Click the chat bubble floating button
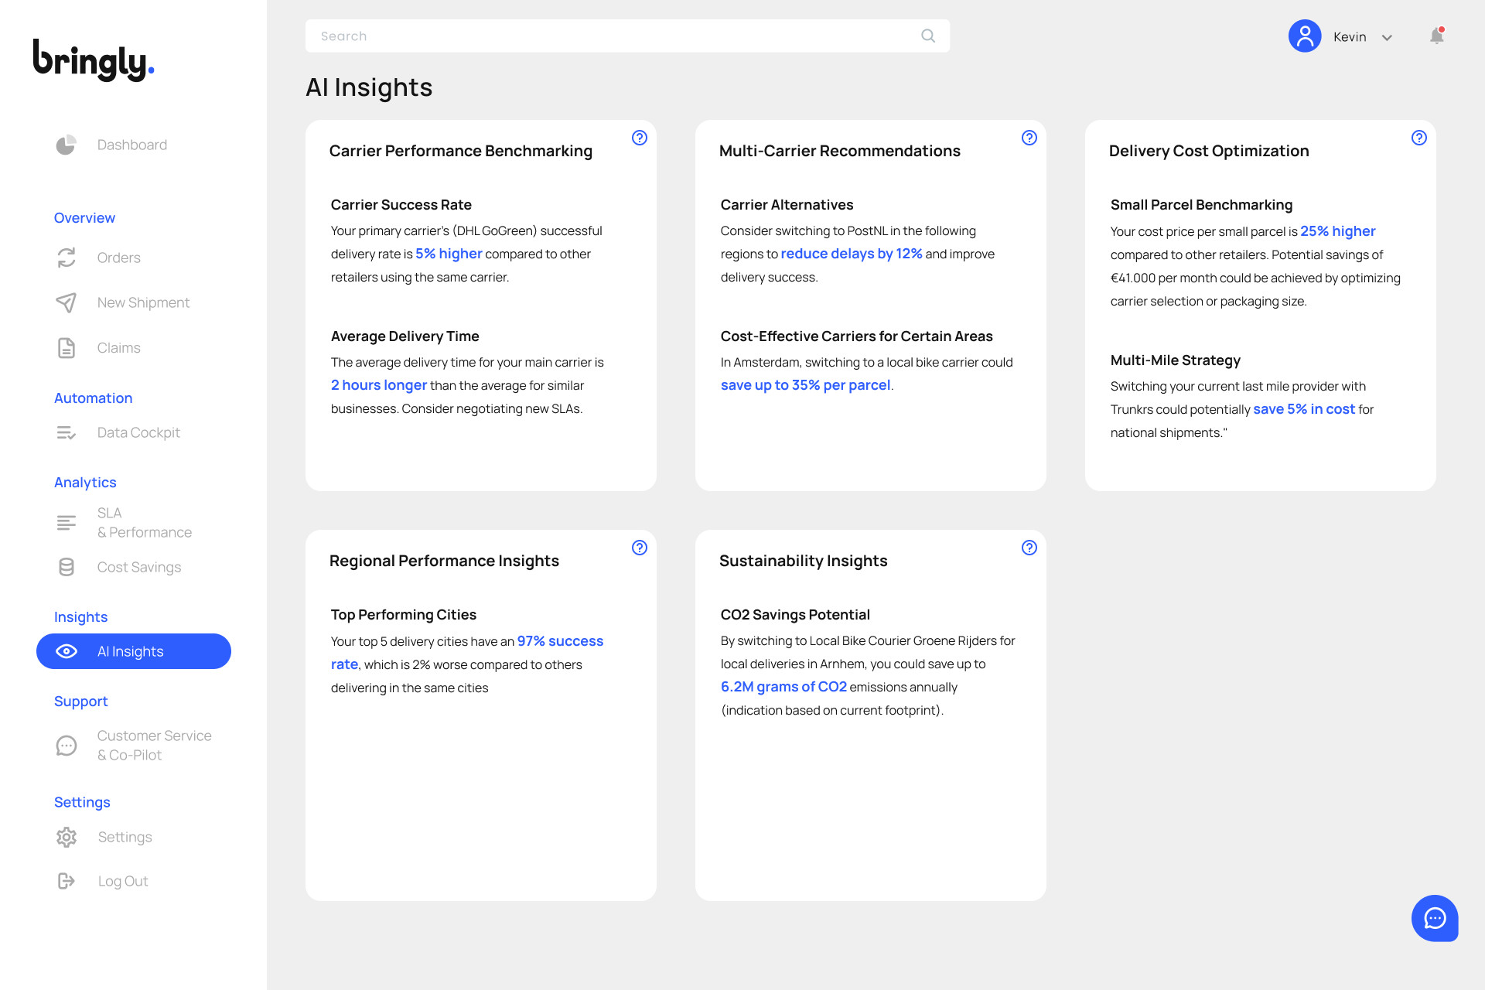The image size is (1485, 990). click(x=1435, y=918)
